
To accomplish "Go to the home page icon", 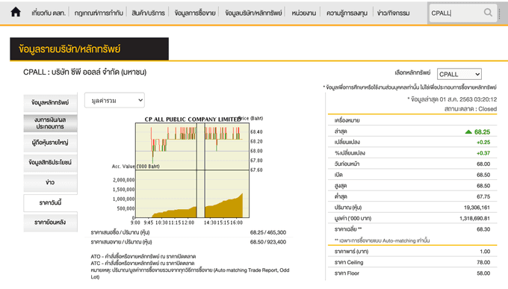I will tap(16, 12).
